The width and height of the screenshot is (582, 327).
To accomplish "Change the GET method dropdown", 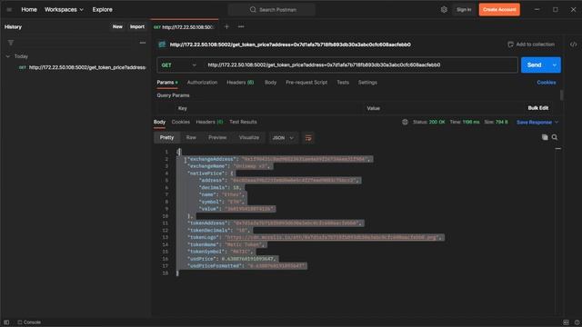I will (x=178, y=65).
